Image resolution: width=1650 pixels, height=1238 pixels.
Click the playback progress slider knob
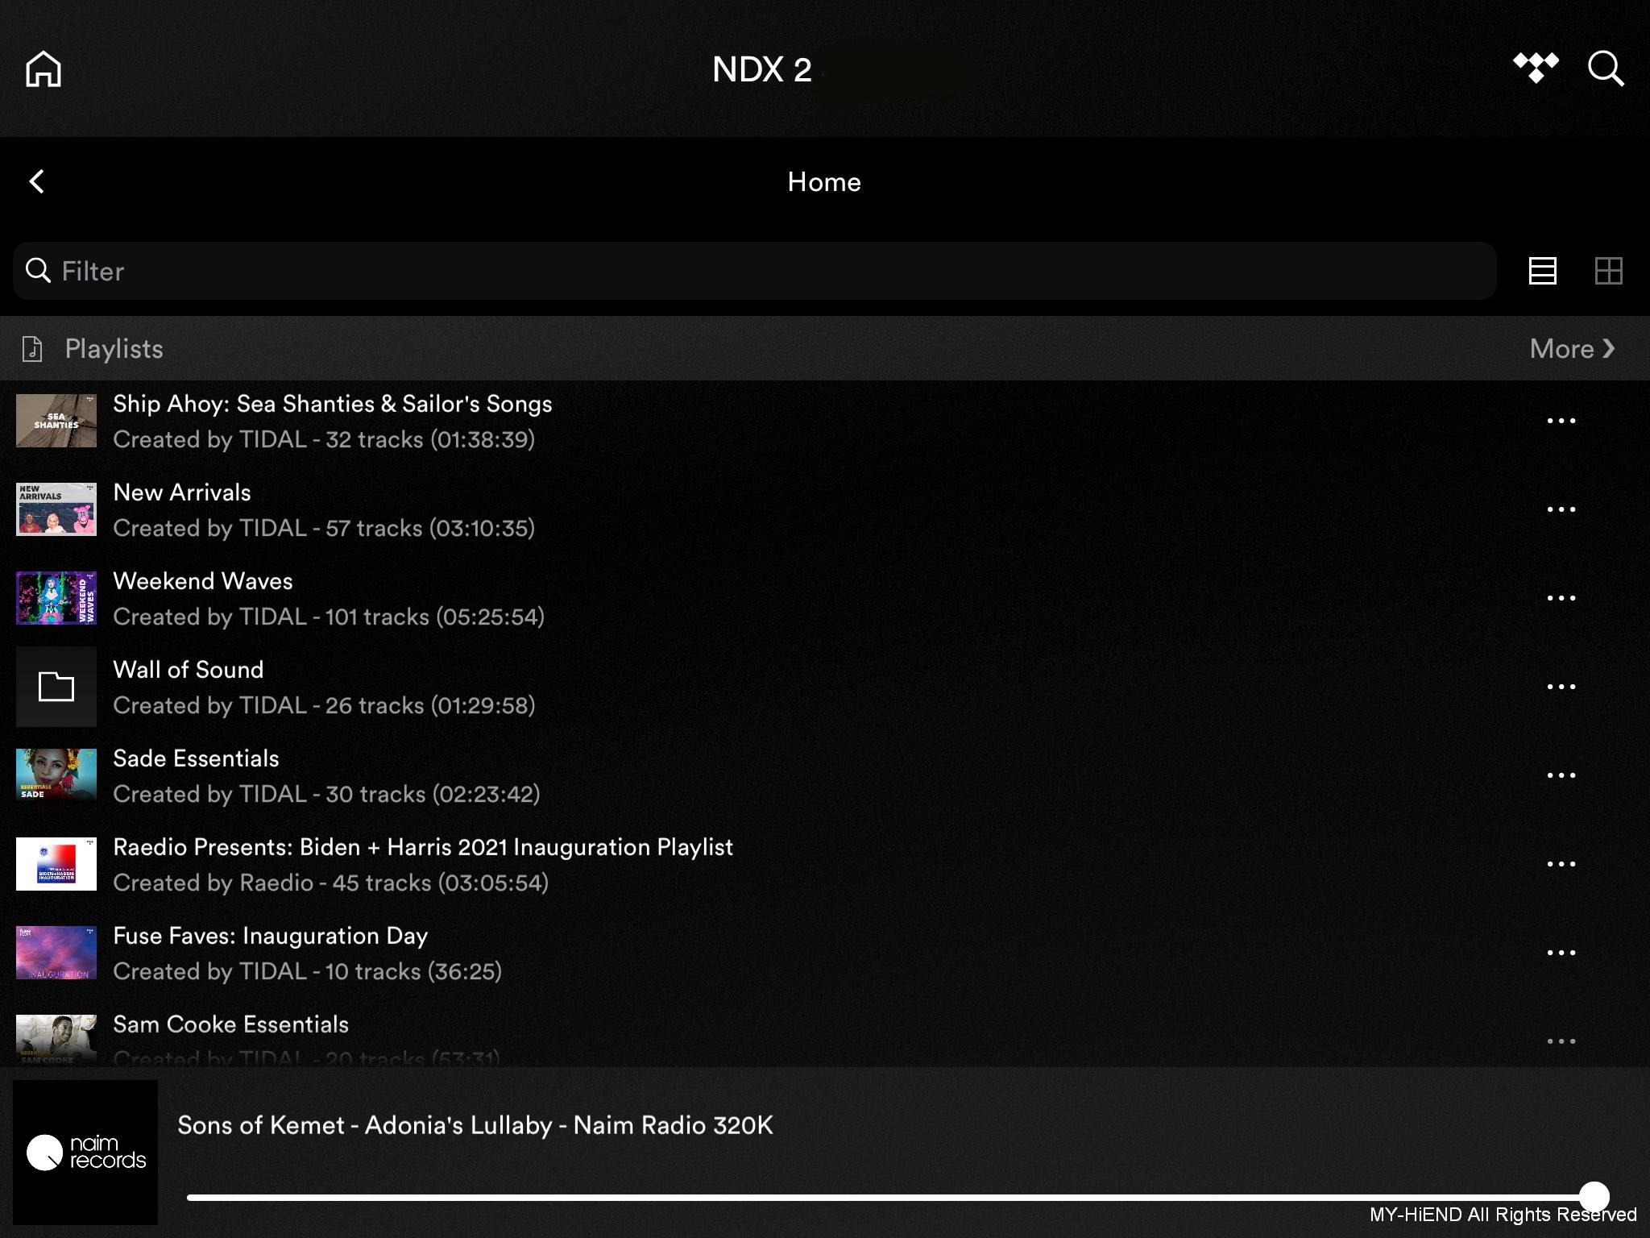click(x=1594, y=1197)
